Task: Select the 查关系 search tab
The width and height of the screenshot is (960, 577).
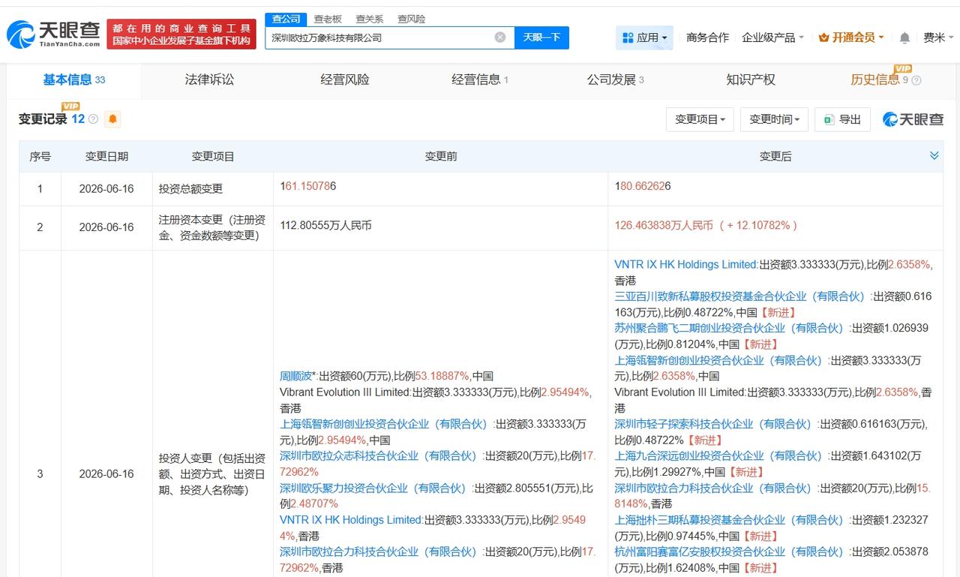Action: coord(369,19)
